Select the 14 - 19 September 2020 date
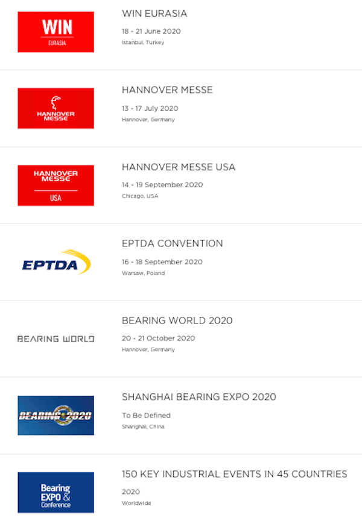362x524 pixels. [162, 185]
